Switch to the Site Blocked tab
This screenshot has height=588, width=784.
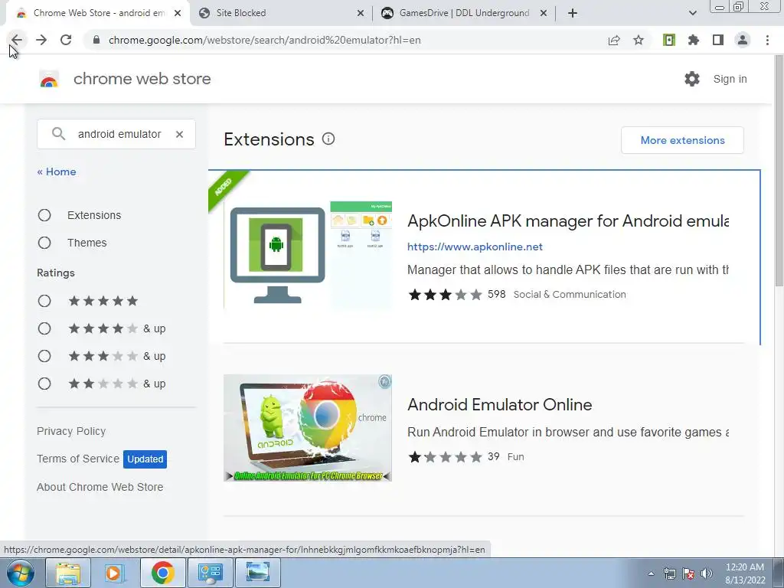pyautogui.click(x=280, y=13)
